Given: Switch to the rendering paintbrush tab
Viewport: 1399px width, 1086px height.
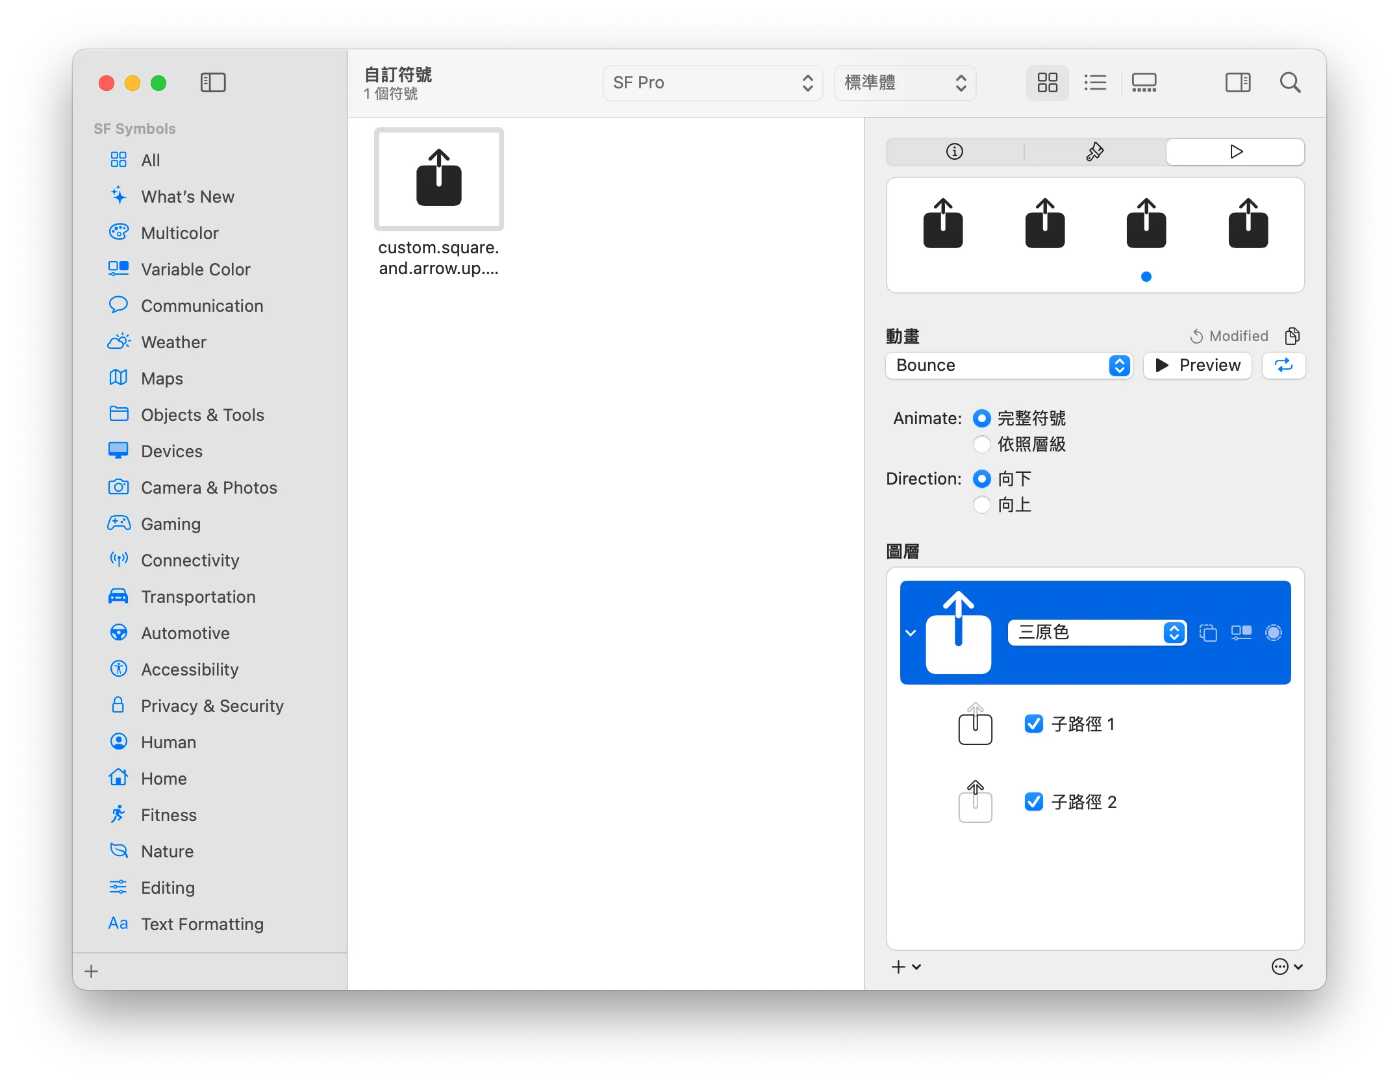Looking at the screenshot, I should (x=1095, y=151).
